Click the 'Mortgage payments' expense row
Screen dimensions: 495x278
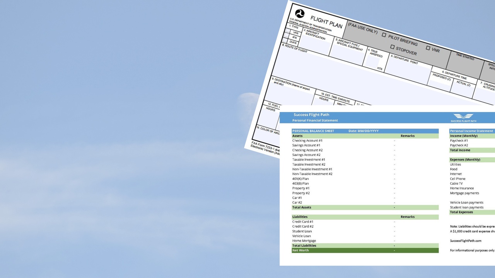click(x=472, y=193)
